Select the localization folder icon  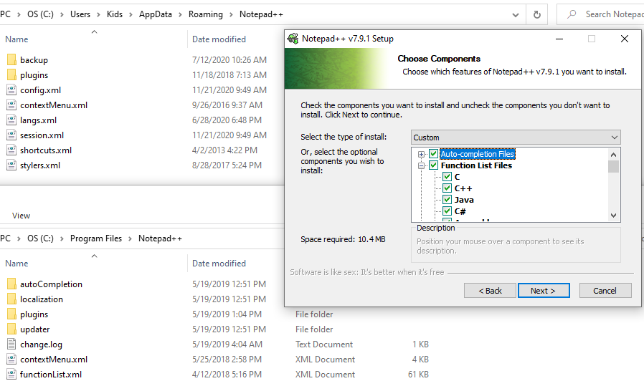pos(11,299)
